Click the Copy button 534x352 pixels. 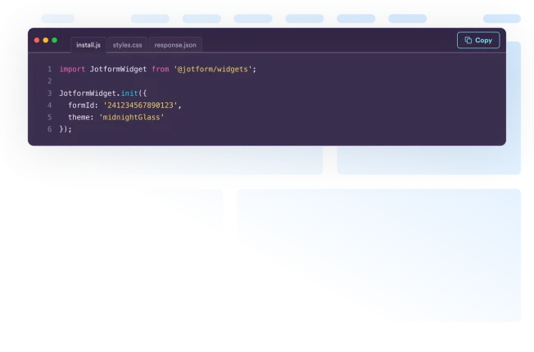click(x=478, y=40)
